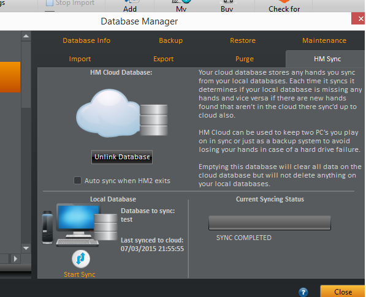Click the sidebar scroll down arrow
Screen dimensions: 366x297
[26, 248]
